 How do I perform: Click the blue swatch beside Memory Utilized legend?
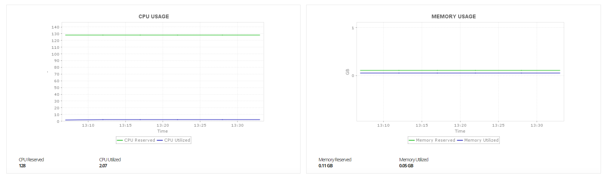460,140
